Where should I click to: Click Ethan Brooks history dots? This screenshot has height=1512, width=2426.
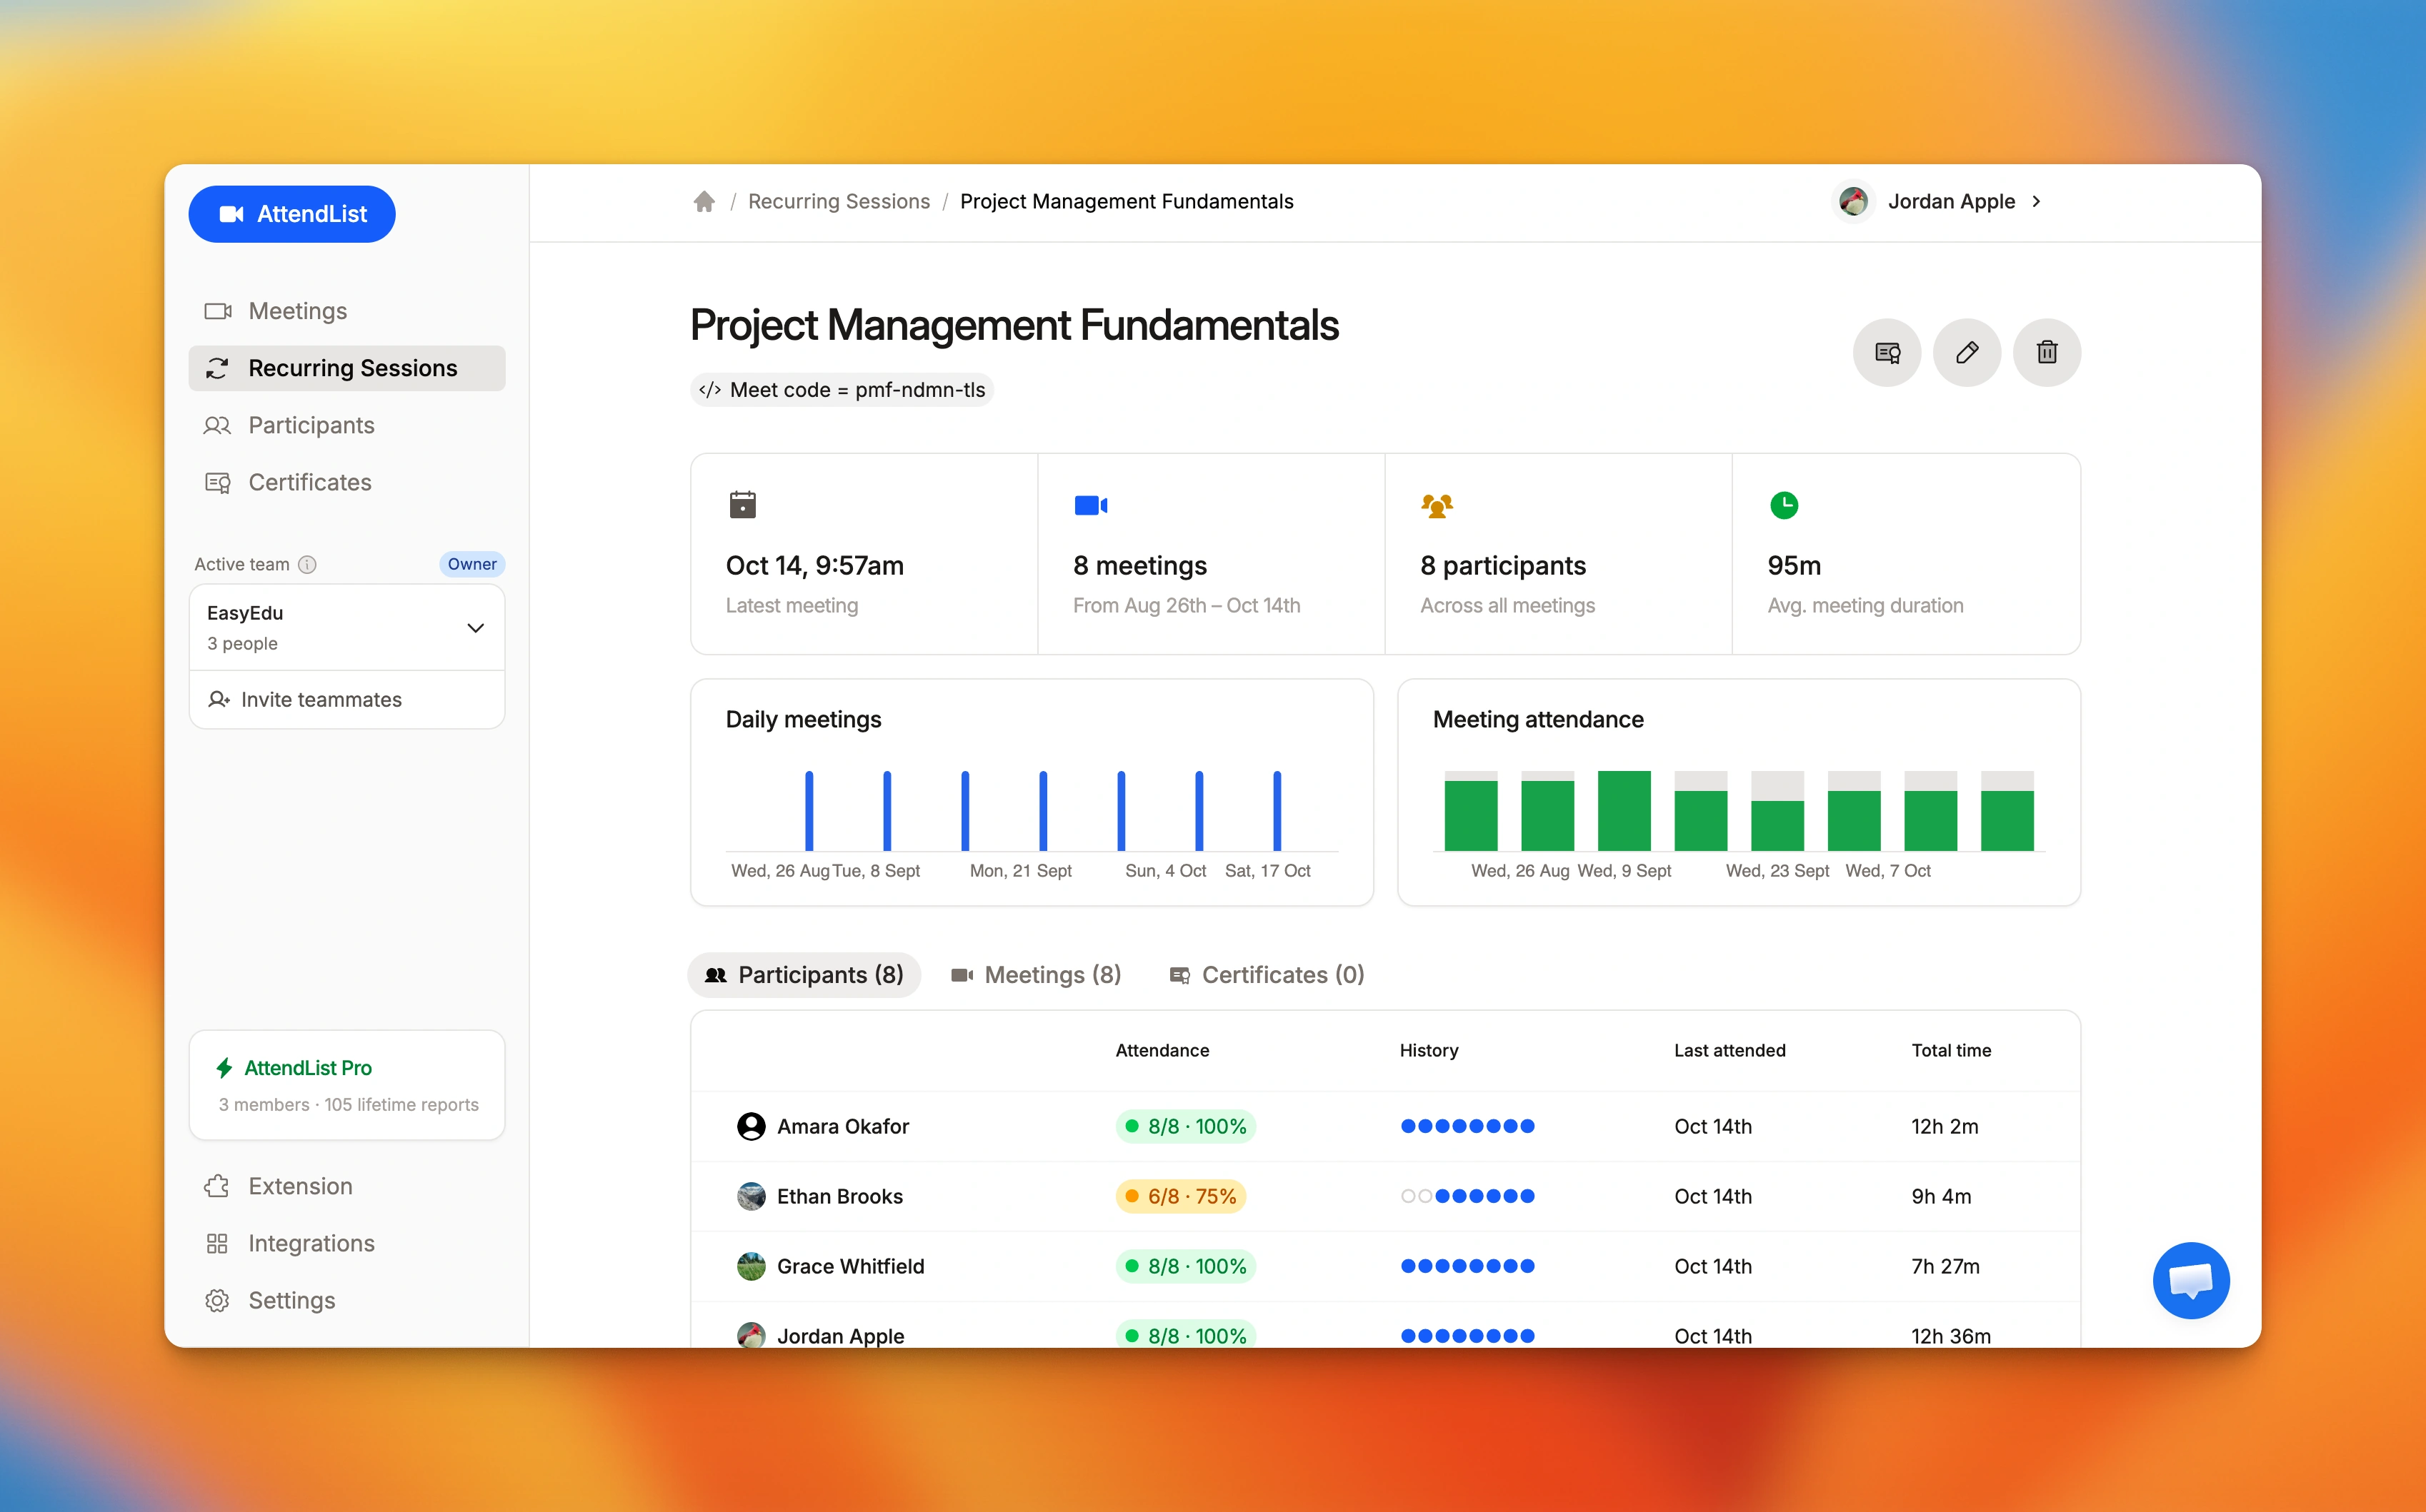click(x=1467, y=1196)
